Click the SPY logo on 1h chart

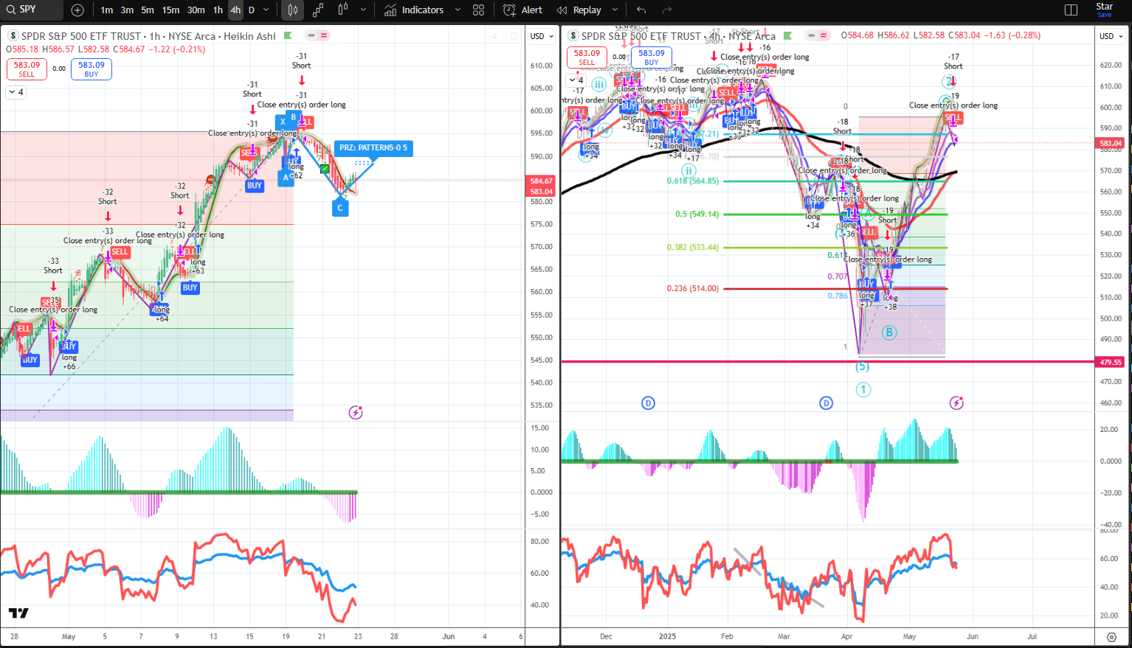point(13,35)
